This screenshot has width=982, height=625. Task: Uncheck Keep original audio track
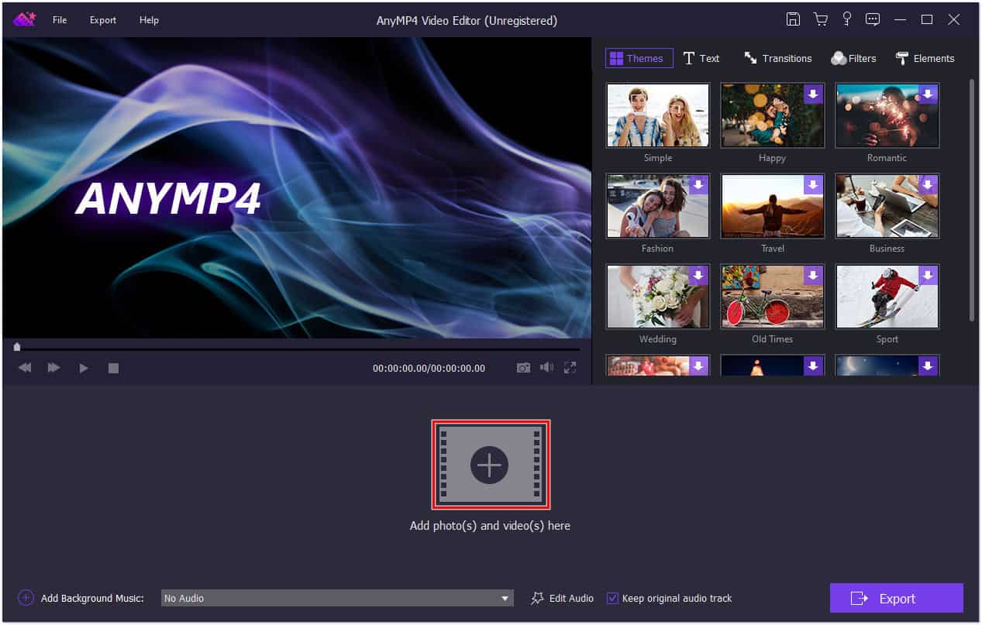612,598
